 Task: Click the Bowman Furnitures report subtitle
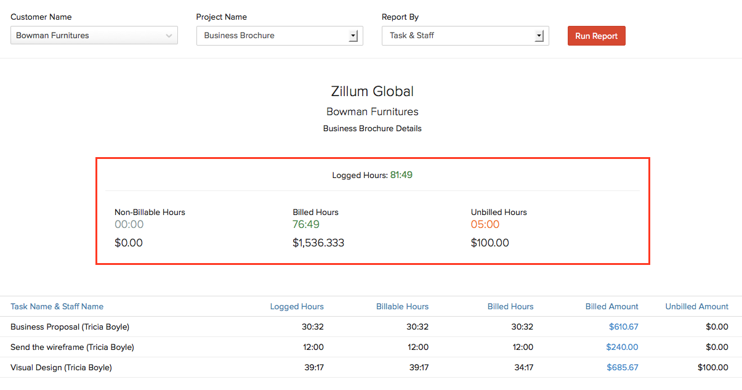pyautogui.click(x=373, y=112)
